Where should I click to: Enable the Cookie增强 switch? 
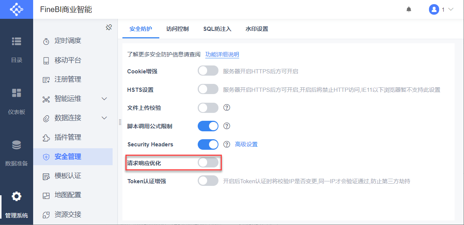[x=208, y=71]
